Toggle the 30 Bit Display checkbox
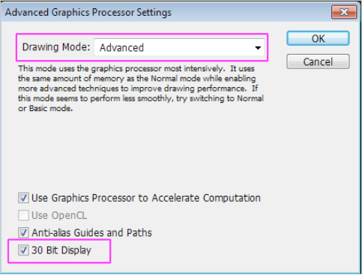362x276 pixels. pyautogui.click(x=23, y=250)
